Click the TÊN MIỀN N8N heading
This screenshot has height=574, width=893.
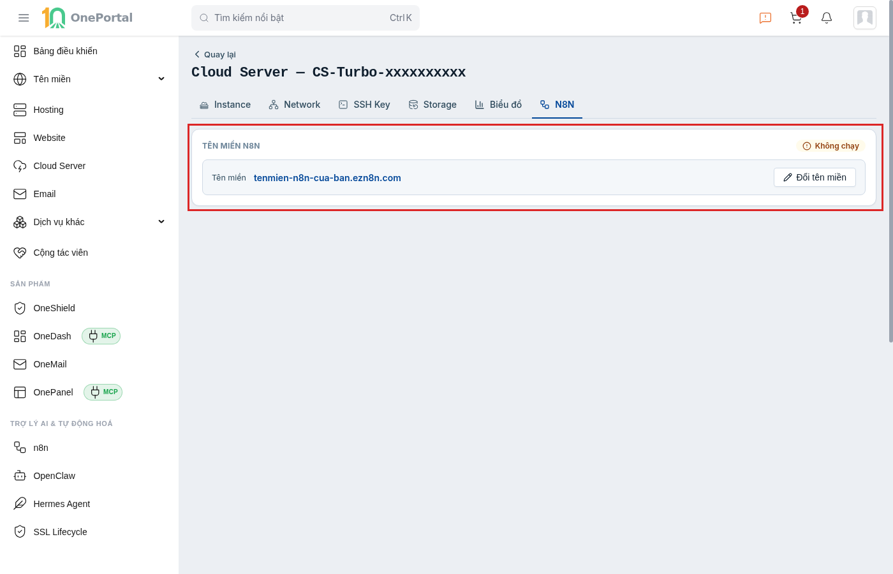231,146
